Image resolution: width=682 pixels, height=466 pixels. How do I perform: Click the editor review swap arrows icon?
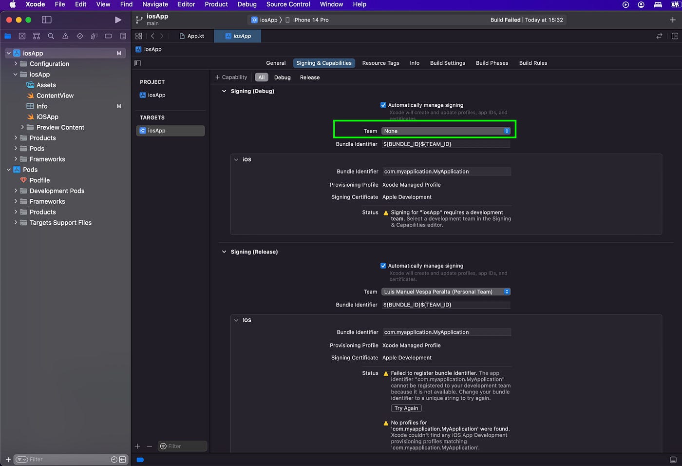click(x=659, y=36)
